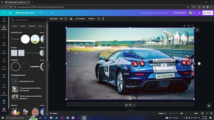This screenshot has width=214, height=120.
Task: Open the Position panel
Action: click(91, 19)
